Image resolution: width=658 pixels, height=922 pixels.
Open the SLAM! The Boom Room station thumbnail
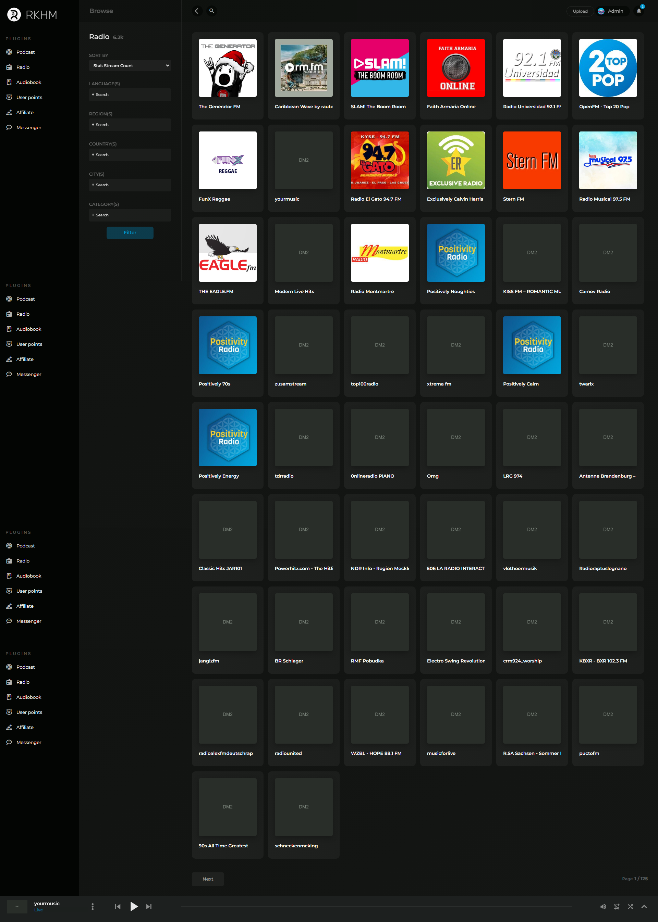[x=380, y=68]
